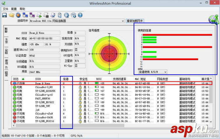Image resolution: width=220 pixels, height=139 pixels.
Task: Start logging with the green play scroll icon
Action: (39, 15)
